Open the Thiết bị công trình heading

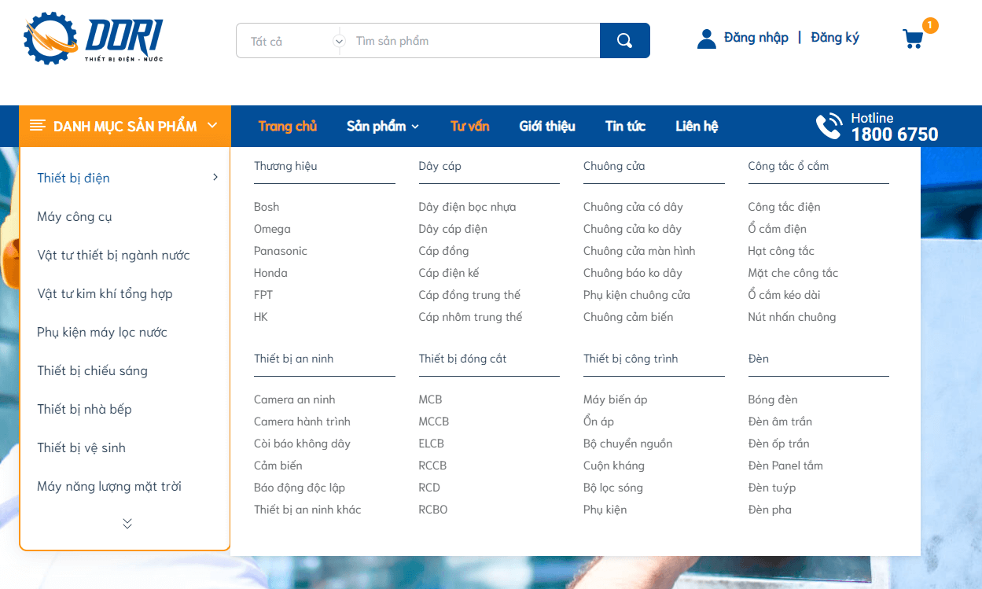tap(631, 359)
